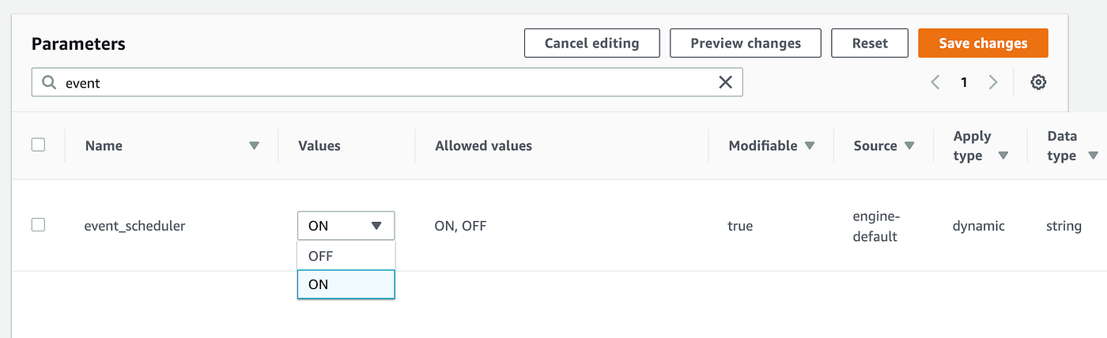Sort by Name column arrow

[254, 146]
